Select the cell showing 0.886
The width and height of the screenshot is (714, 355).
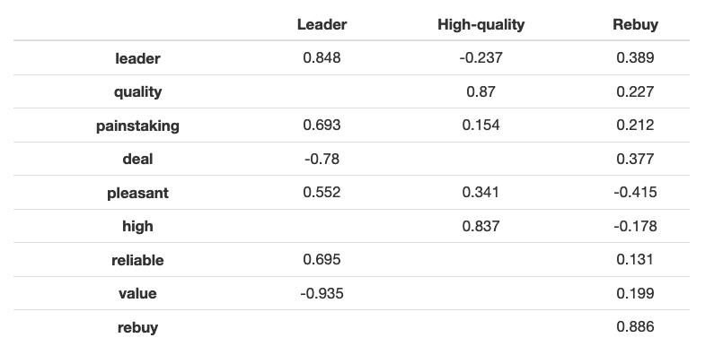pyautogui.click(x=635, y=327)
